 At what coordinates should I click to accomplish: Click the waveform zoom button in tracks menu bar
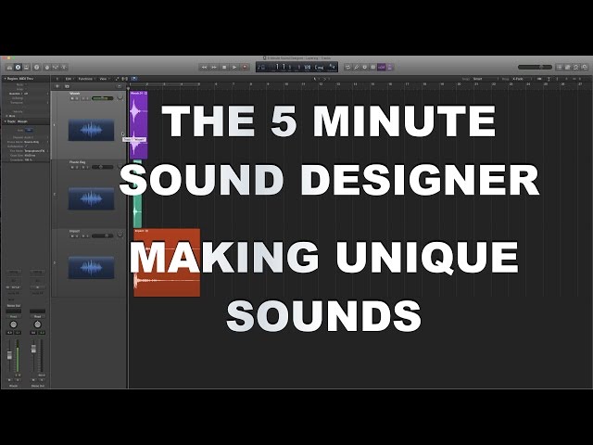pyautogui.click(x=539, y=79)
